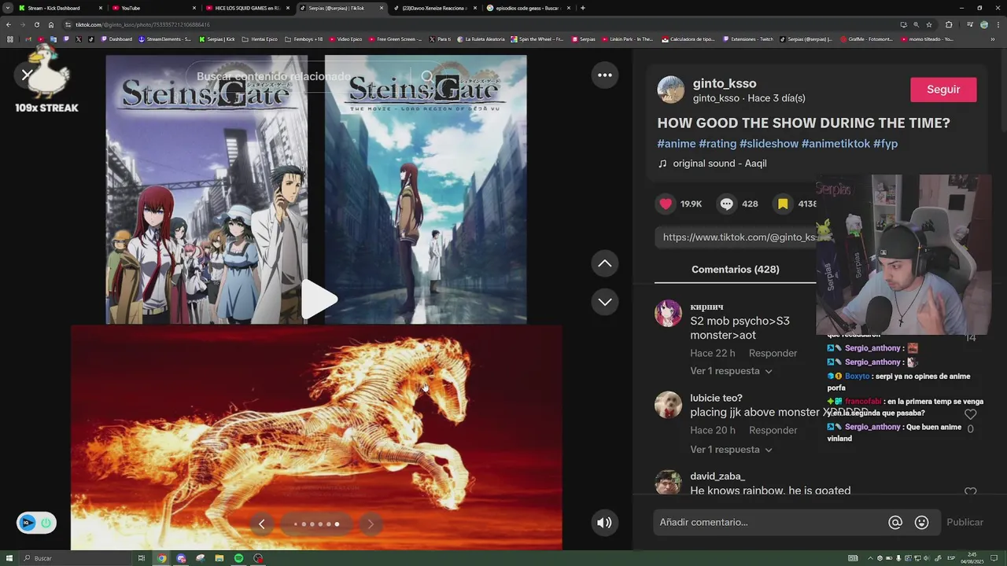
Task: Switch to Davoo Xeneize Reacciona tab
Action: coord(434,8)
